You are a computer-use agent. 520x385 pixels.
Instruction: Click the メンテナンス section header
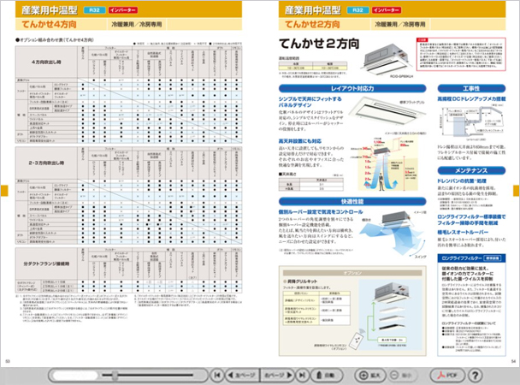(471, 170)
